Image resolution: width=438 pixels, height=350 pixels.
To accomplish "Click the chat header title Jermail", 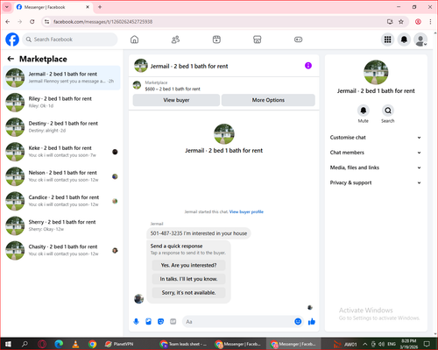I will [x=189, y=66].
